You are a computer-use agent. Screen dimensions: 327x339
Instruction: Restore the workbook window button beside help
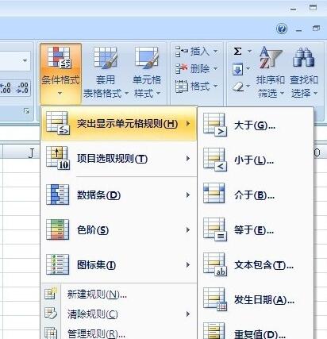click(x=316, y=29)
